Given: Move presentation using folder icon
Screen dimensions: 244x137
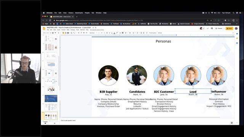Looking at the screenshot, I should click(x=96, y=28).
